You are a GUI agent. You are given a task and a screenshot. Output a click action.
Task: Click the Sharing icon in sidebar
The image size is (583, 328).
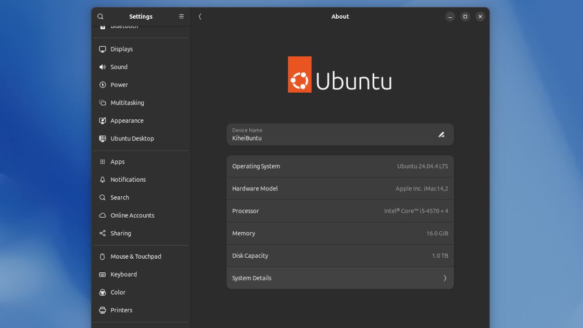tap(102, 233)
